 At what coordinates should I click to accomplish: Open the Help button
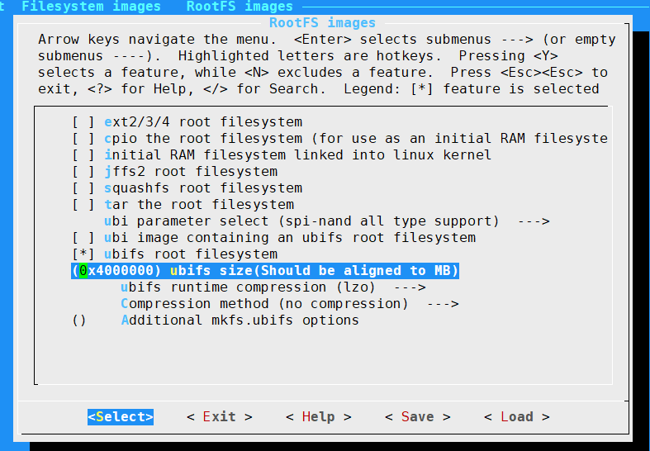pyautogui.click(x=318, y=417)
